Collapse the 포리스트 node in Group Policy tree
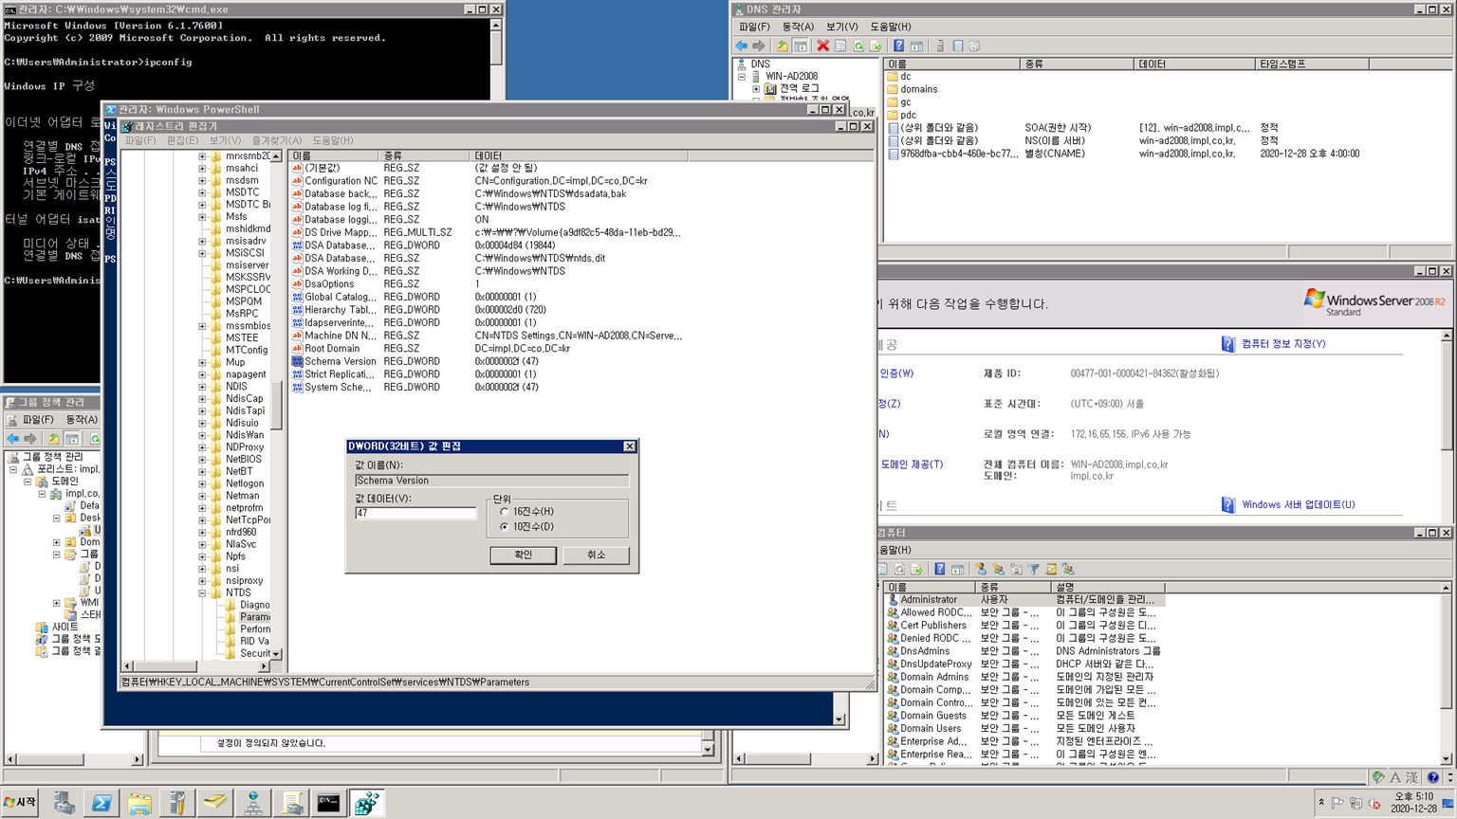 click(13, 469)
